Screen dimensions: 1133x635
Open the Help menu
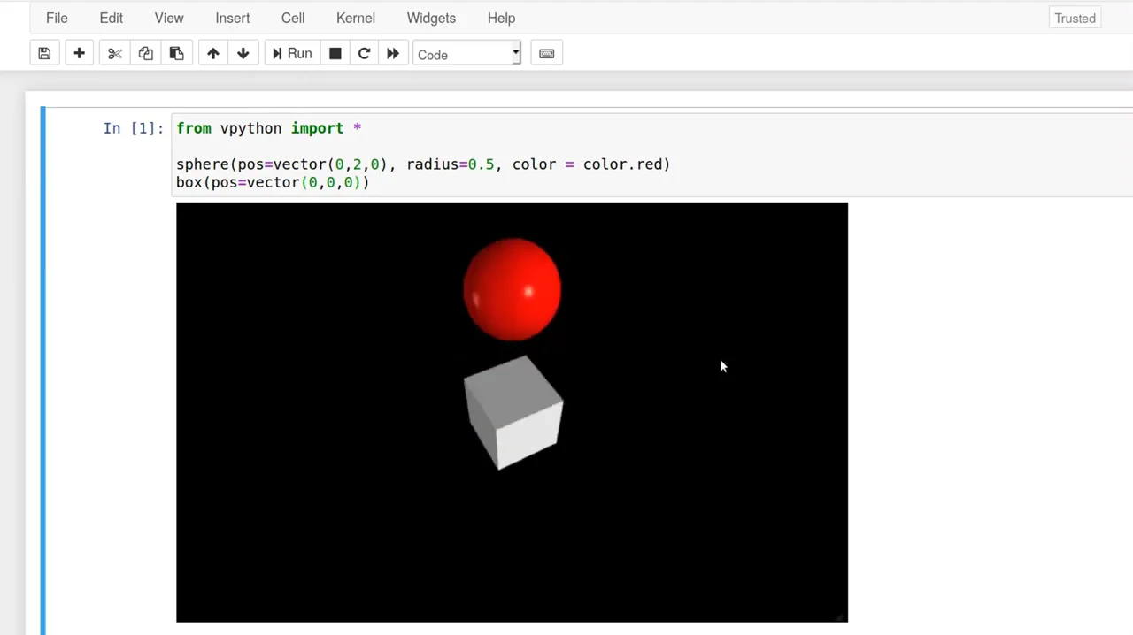[501, 18]
